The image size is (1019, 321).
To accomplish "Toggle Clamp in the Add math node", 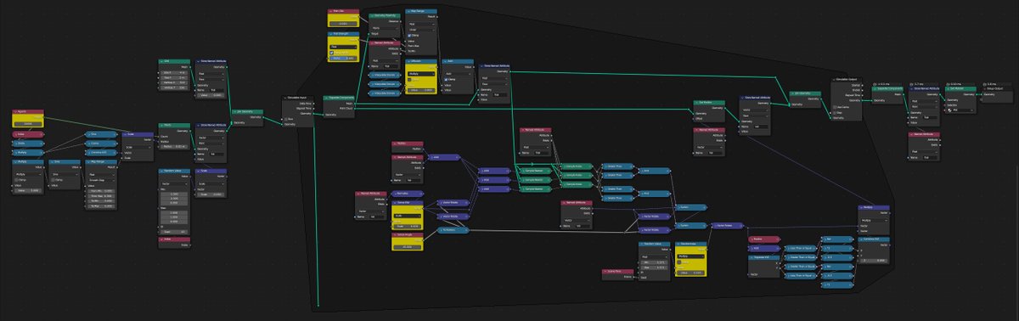I will tap(447, 79).
